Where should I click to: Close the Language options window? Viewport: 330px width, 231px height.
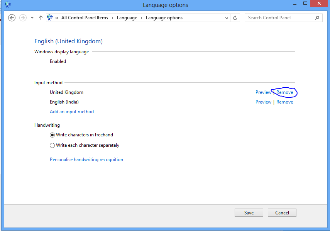coord(319,3)
